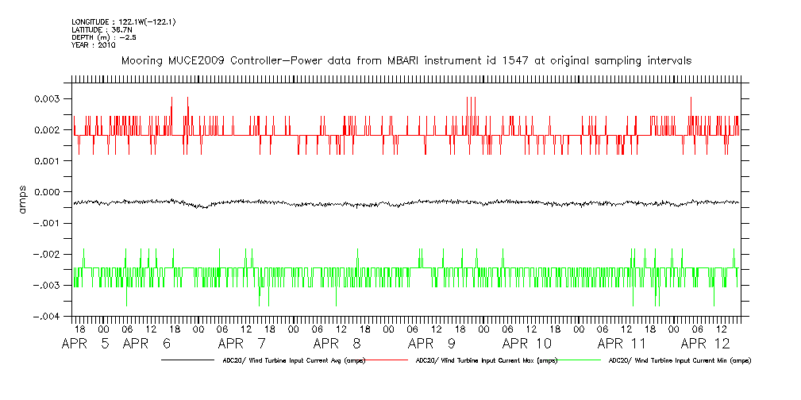Jump to the APR 9 date label
This screenshot has width=801, height=400.
(430, 344)
